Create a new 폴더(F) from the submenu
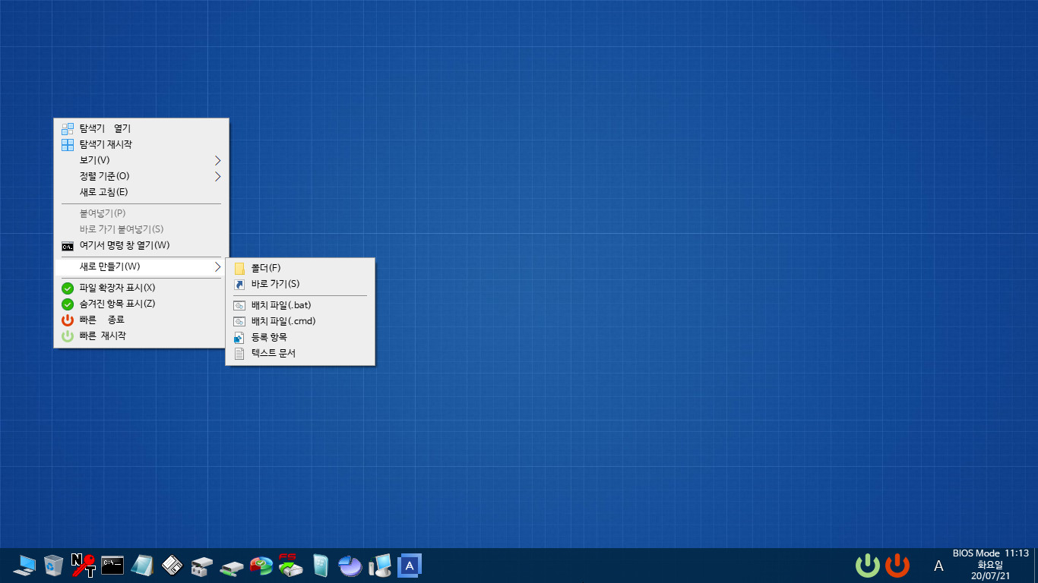 point(300,268)
